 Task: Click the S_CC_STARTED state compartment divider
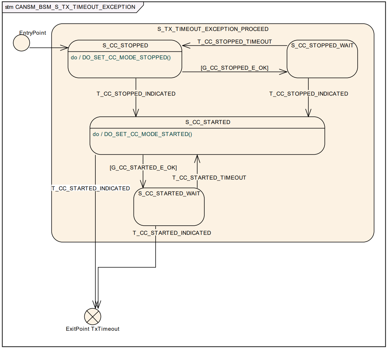click(207, 128)
